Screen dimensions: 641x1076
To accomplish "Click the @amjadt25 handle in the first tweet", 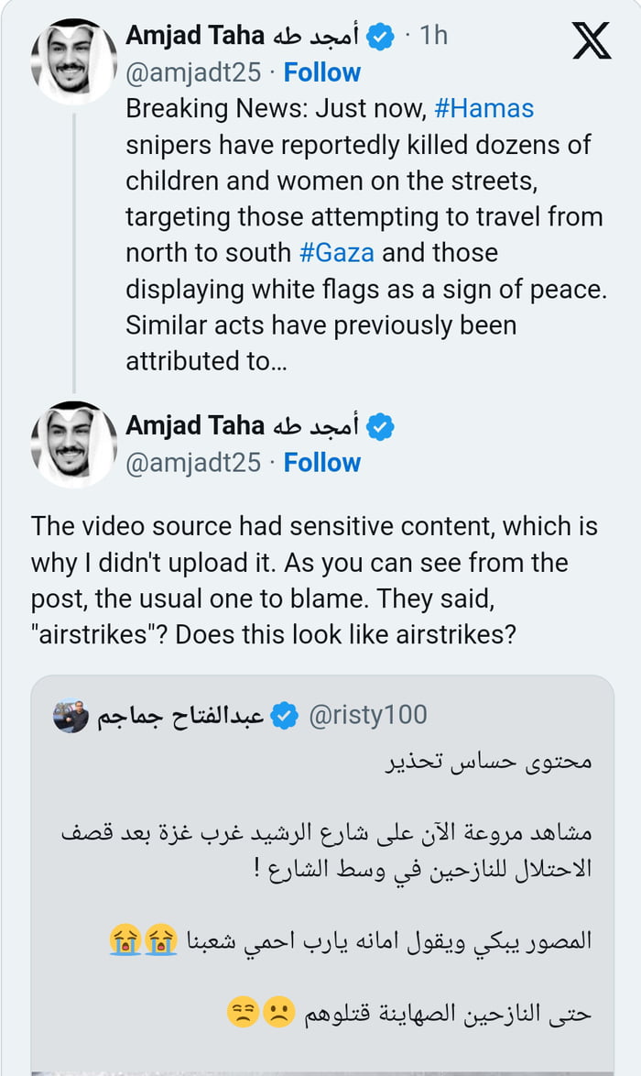I will (x=199, y=71).
